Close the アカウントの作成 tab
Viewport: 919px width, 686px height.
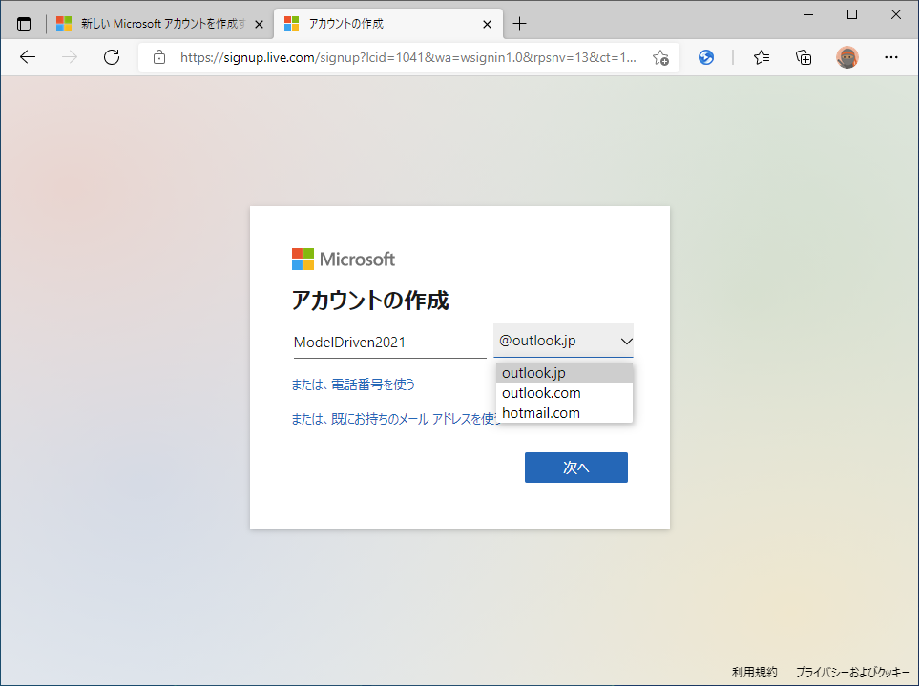click(x=487, y=24)
